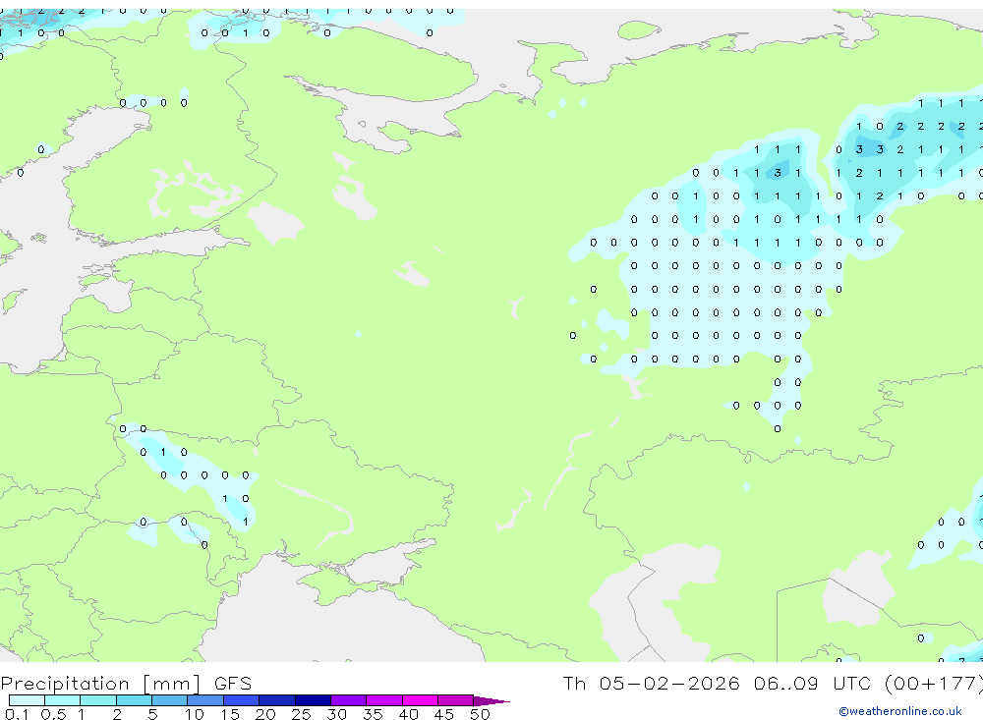983x720 pixels.
Task: Select the forecast date Th 05-02-2026 text
Action: pos(651,683)
